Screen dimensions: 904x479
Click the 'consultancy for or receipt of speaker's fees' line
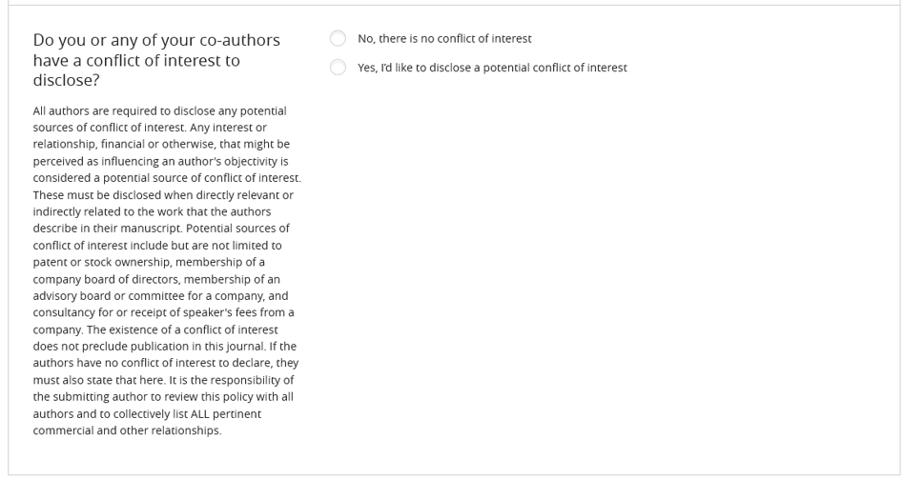click(163, 312)
